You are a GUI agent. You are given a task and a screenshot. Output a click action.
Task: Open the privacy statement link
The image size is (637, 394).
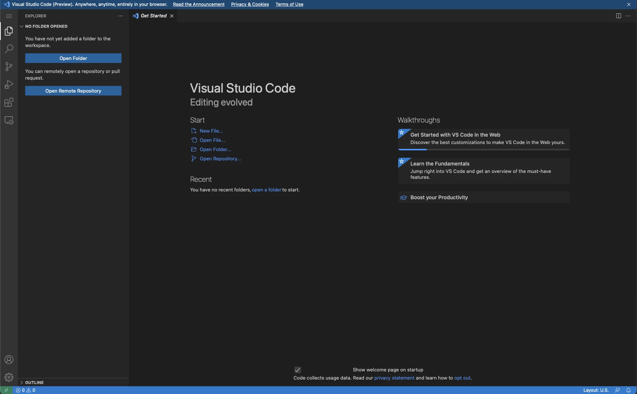pos(394,378)
